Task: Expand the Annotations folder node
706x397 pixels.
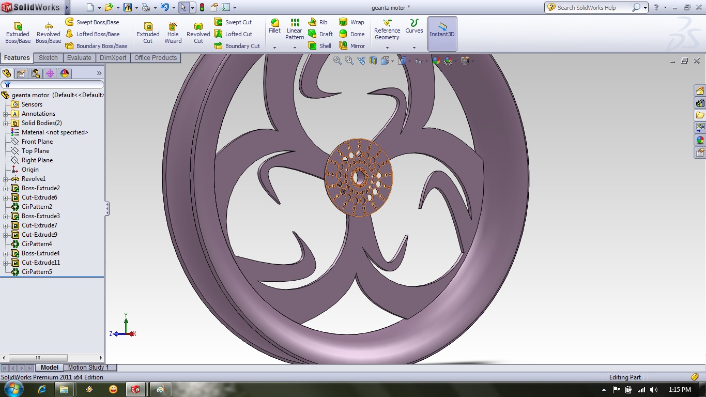Action: [x=6, y=114]
